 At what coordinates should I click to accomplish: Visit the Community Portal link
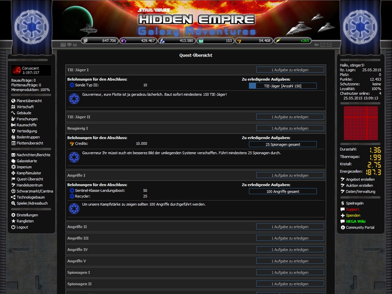click(x=360, y=227)
